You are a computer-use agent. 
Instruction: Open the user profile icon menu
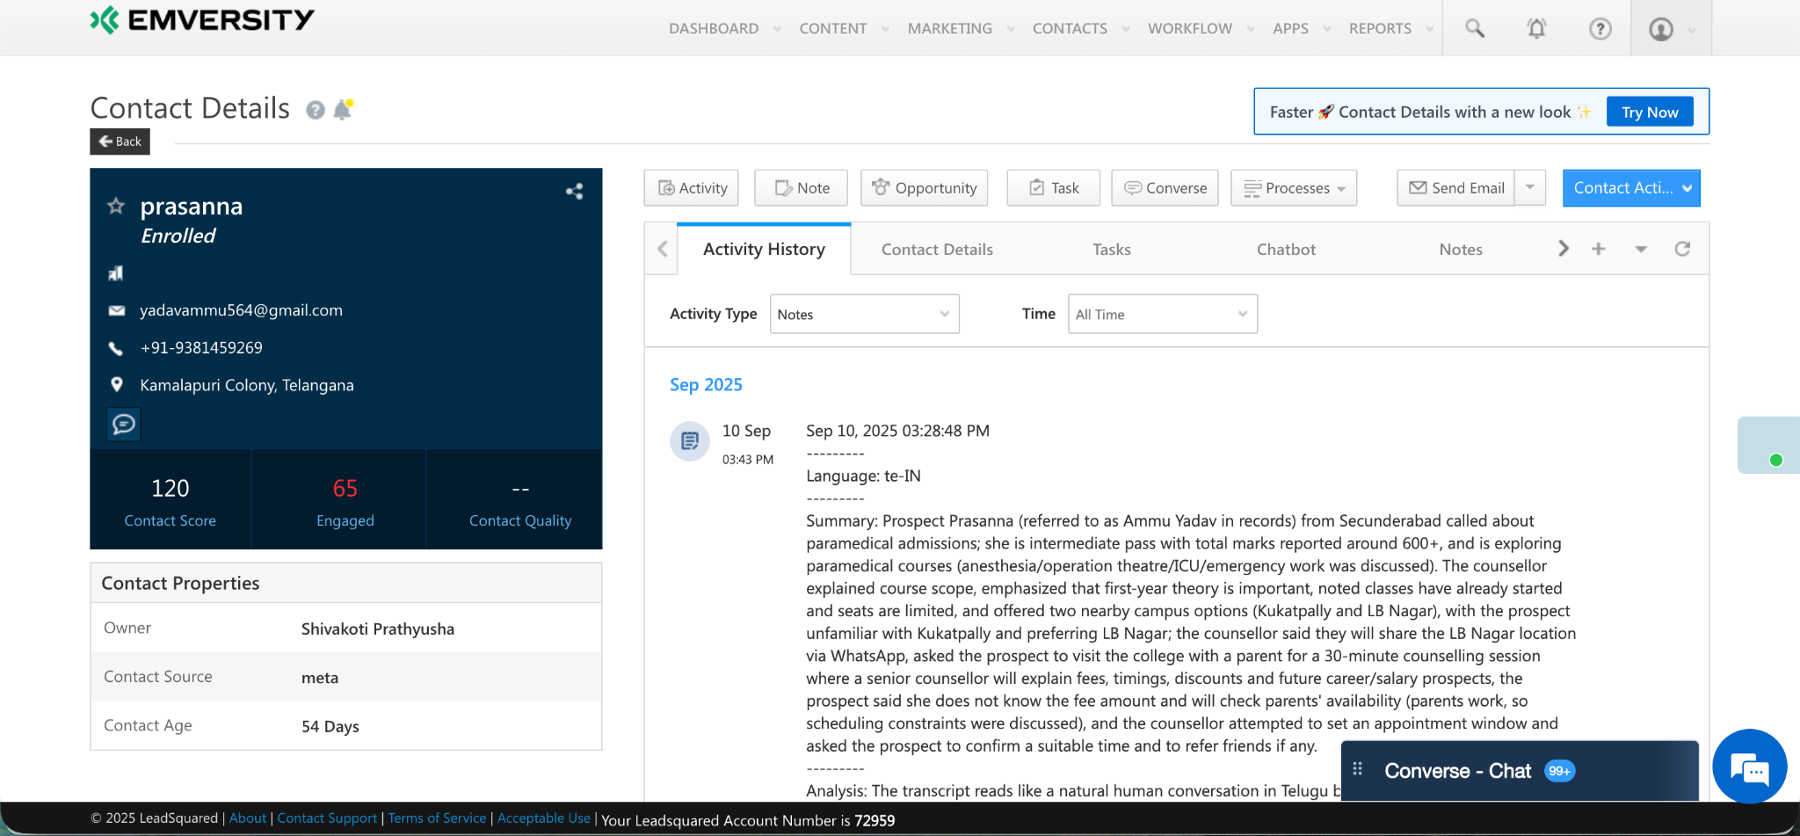1661,29
